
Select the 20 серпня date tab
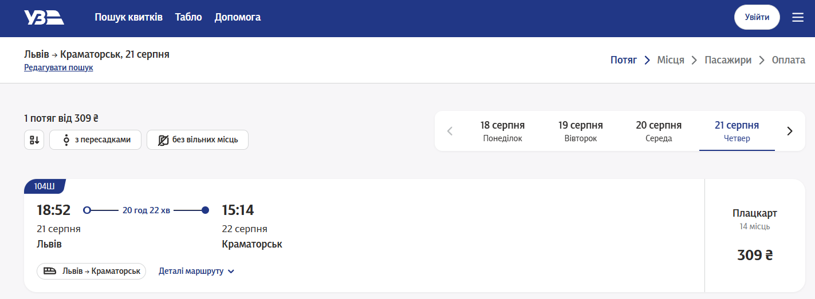659,131
